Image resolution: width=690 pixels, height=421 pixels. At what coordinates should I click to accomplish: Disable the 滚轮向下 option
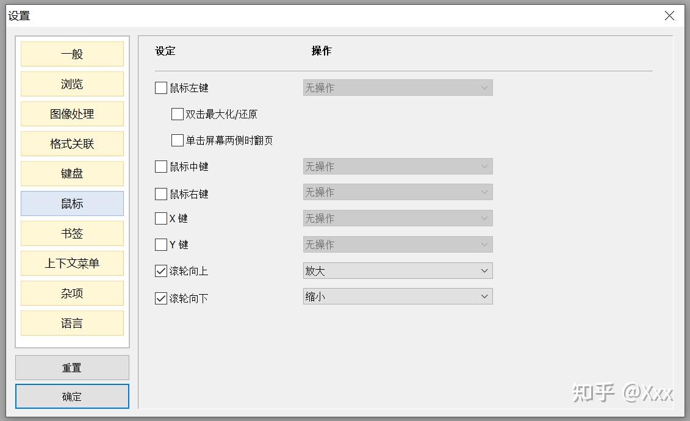click(x=160, y=298)
